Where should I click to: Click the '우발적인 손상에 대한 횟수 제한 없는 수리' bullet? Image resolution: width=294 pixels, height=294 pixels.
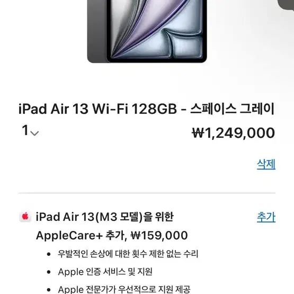click(128, 254)
